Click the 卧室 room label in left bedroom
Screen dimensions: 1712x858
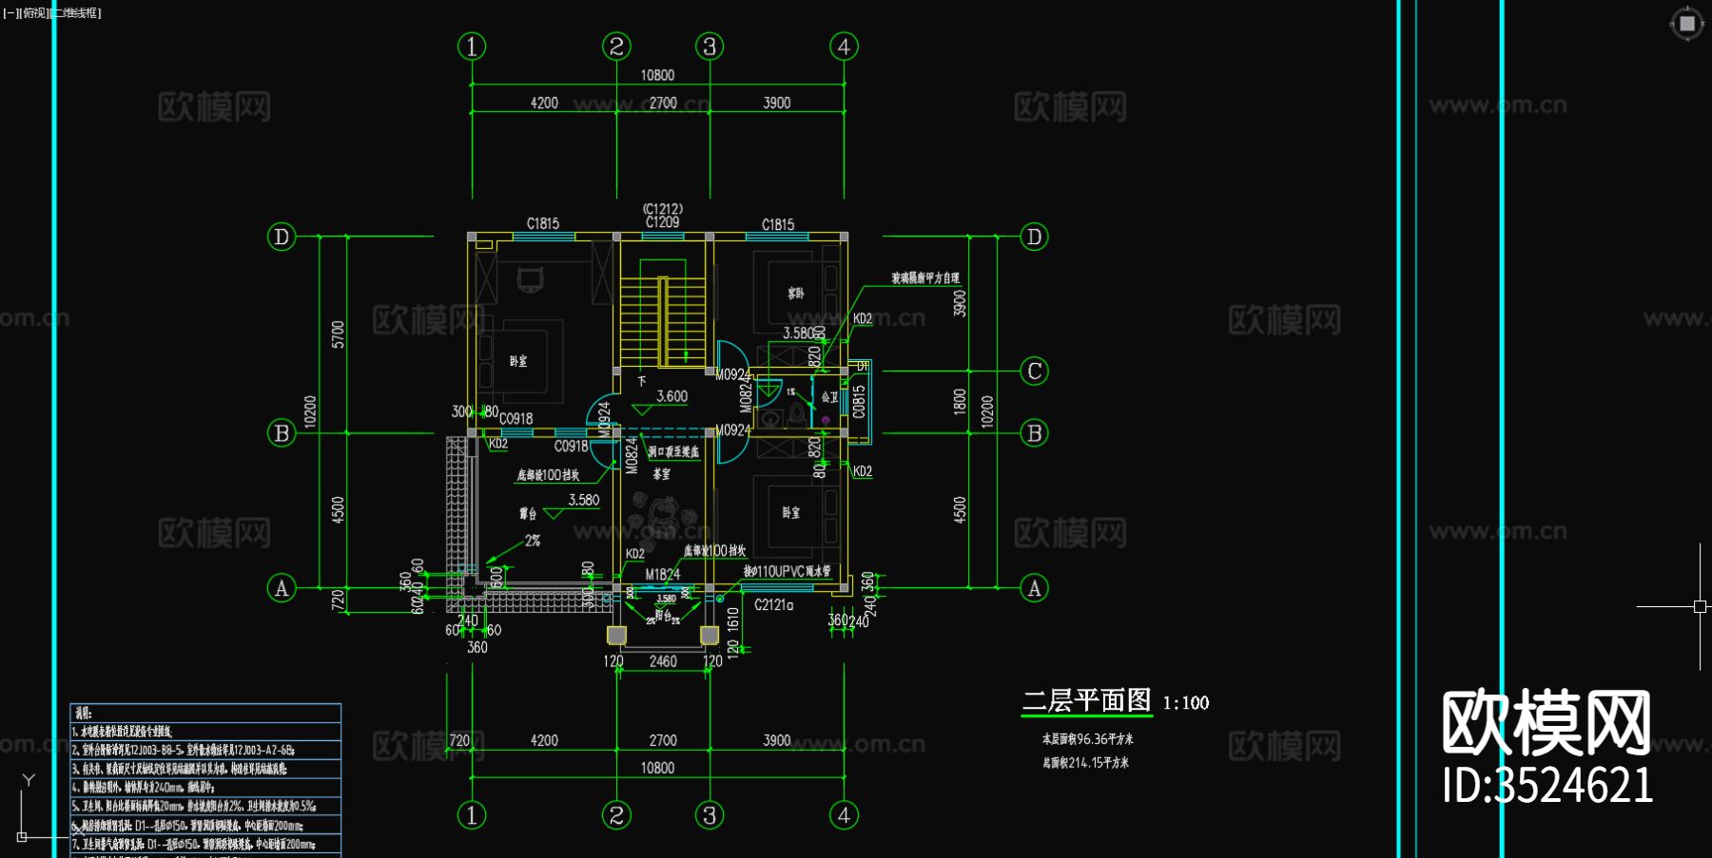click(516, 361)
